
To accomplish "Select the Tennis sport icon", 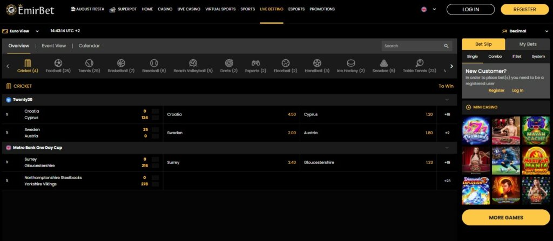I will pyautogui.click(x=89, y=63).
